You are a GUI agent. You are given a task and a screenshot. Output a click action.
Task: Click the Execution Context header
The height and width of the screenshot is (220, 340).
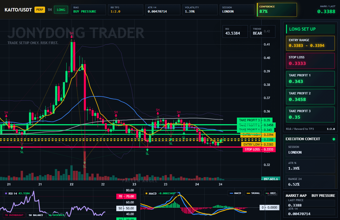pos(303,139)
